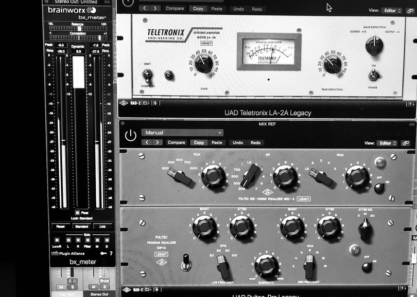Click Paste in the LA-2A window
The image size is (417, 297).
[x=217, y=9]
